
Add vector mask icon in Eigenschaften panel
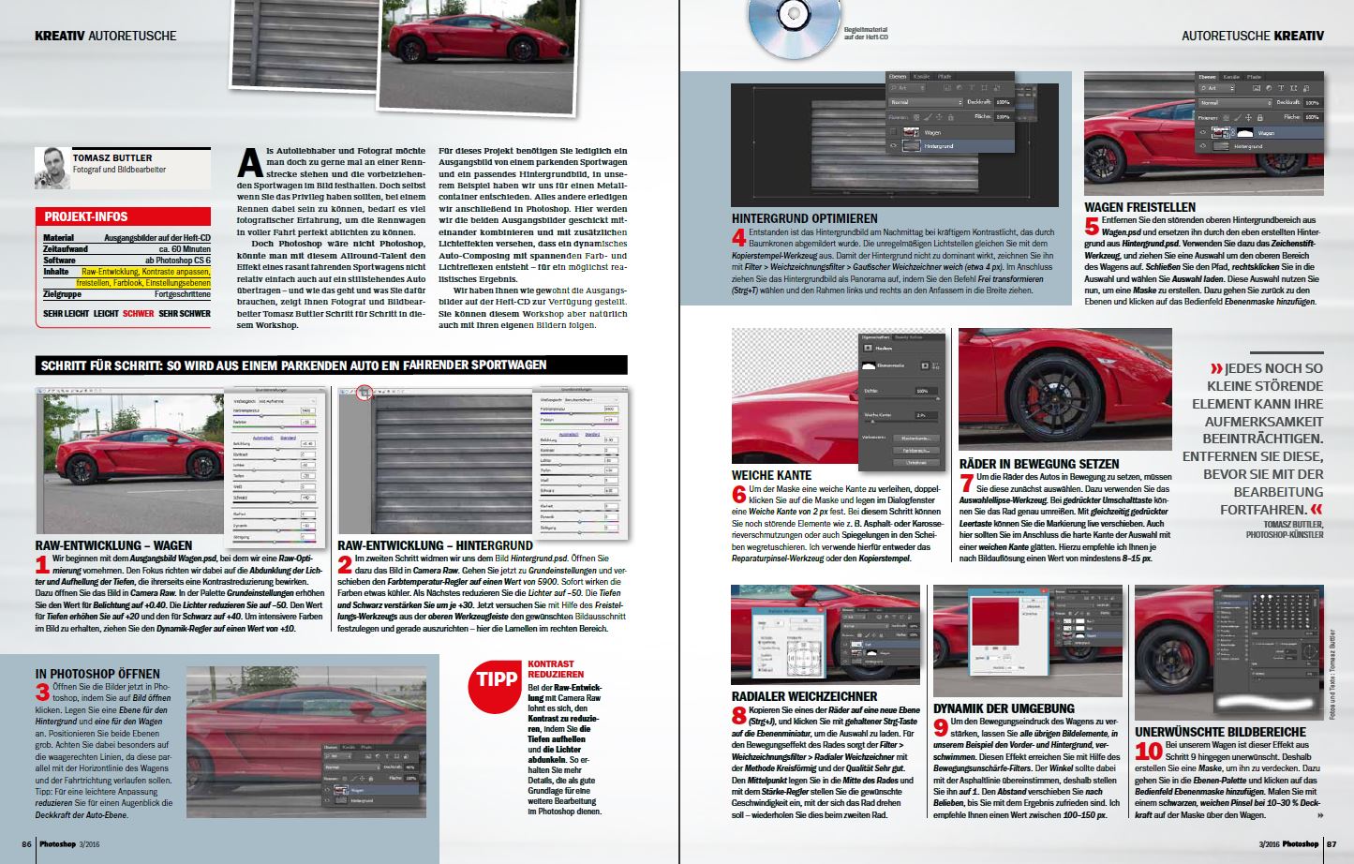(x=936, y=366)
